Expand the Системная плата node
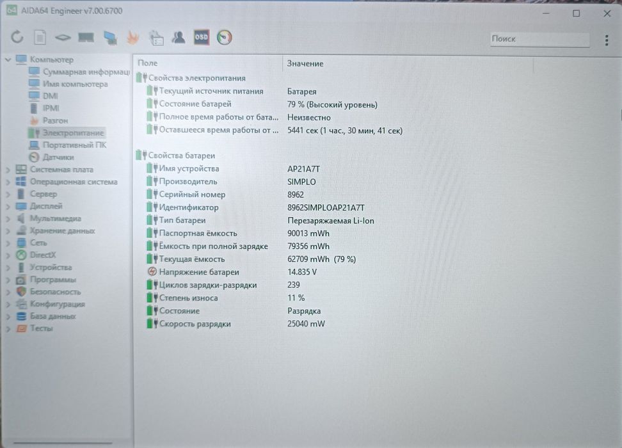622x448 pixels. [8, 170]
